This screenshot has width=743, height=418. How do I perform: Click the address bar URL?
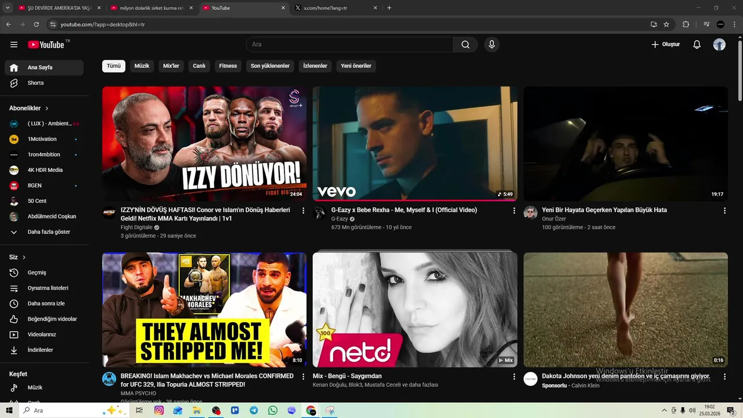click(x=103, y=24)
